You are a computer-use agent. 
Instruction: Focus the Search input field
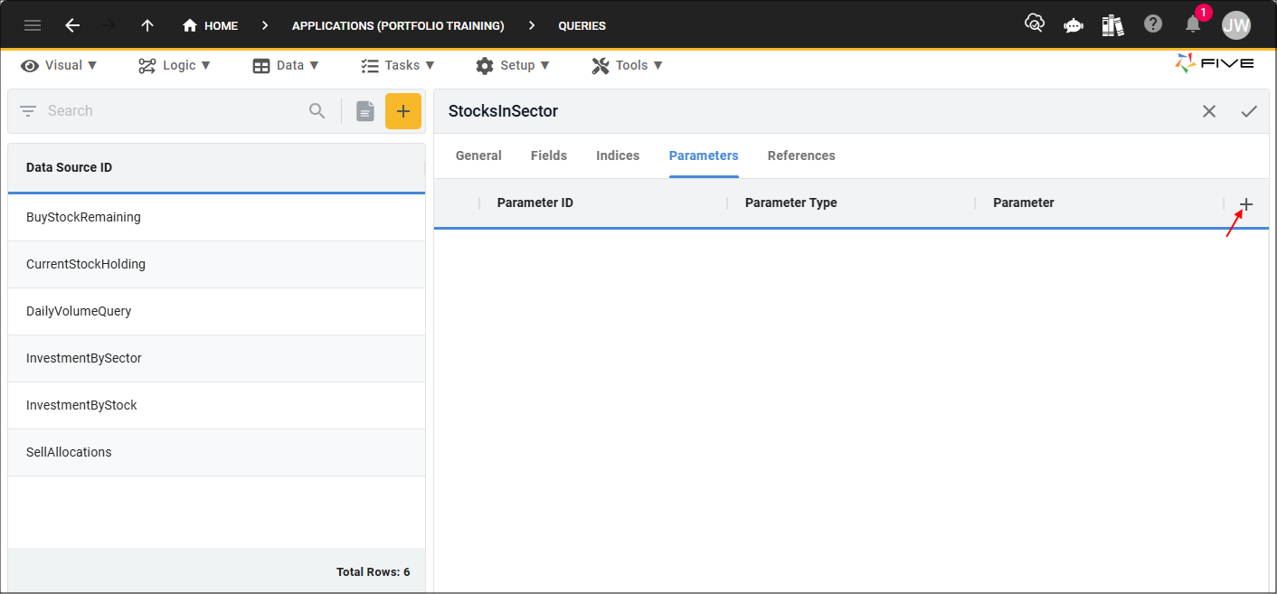pos(172,111)
